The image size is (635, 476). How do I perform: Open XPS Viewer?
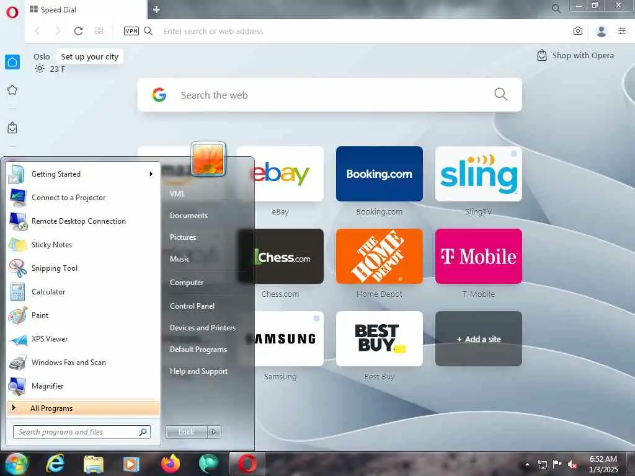[83, 339]
